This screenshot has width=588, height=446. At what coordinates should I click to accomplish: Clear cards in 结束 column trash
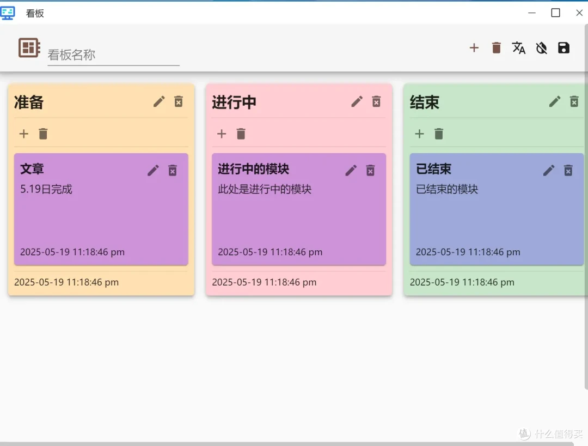439,134
